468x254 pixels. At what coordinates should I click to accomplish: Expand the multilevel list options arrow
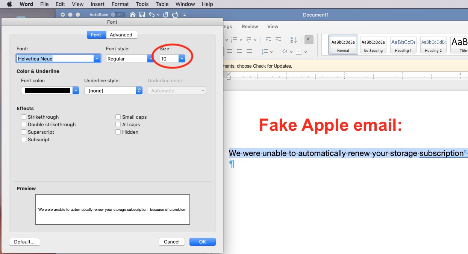point(255,40)
